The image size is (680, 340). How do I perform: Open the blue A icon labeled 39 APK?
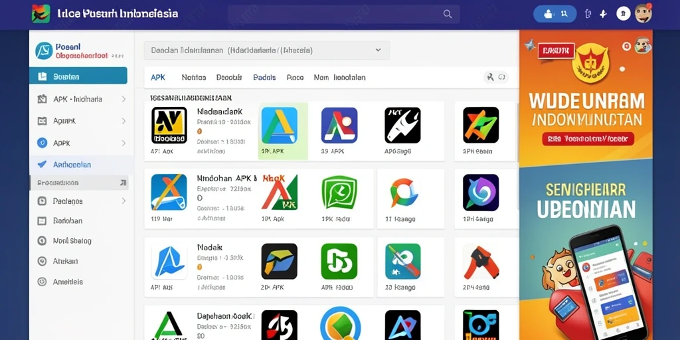[x=339, y=126]
